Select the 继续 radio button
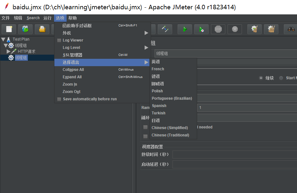 point(261,78)
